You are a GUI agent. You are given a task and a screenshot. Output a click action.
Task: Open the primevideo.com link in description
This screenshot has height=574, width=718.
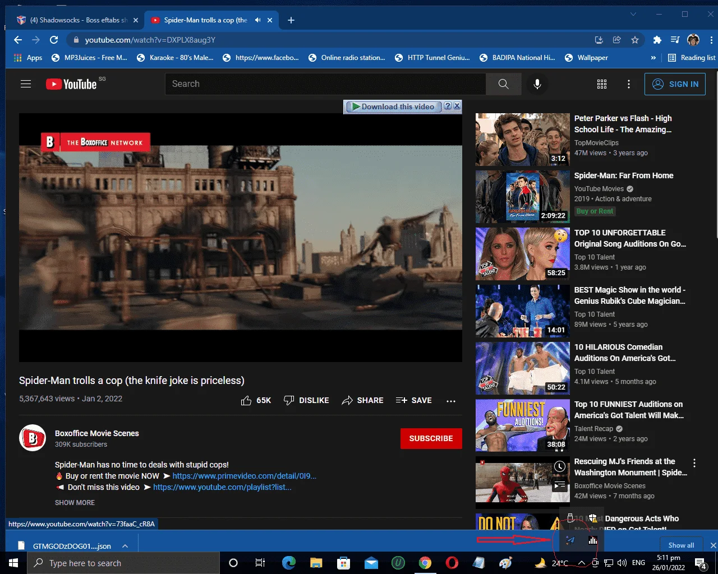coord(245,476)
